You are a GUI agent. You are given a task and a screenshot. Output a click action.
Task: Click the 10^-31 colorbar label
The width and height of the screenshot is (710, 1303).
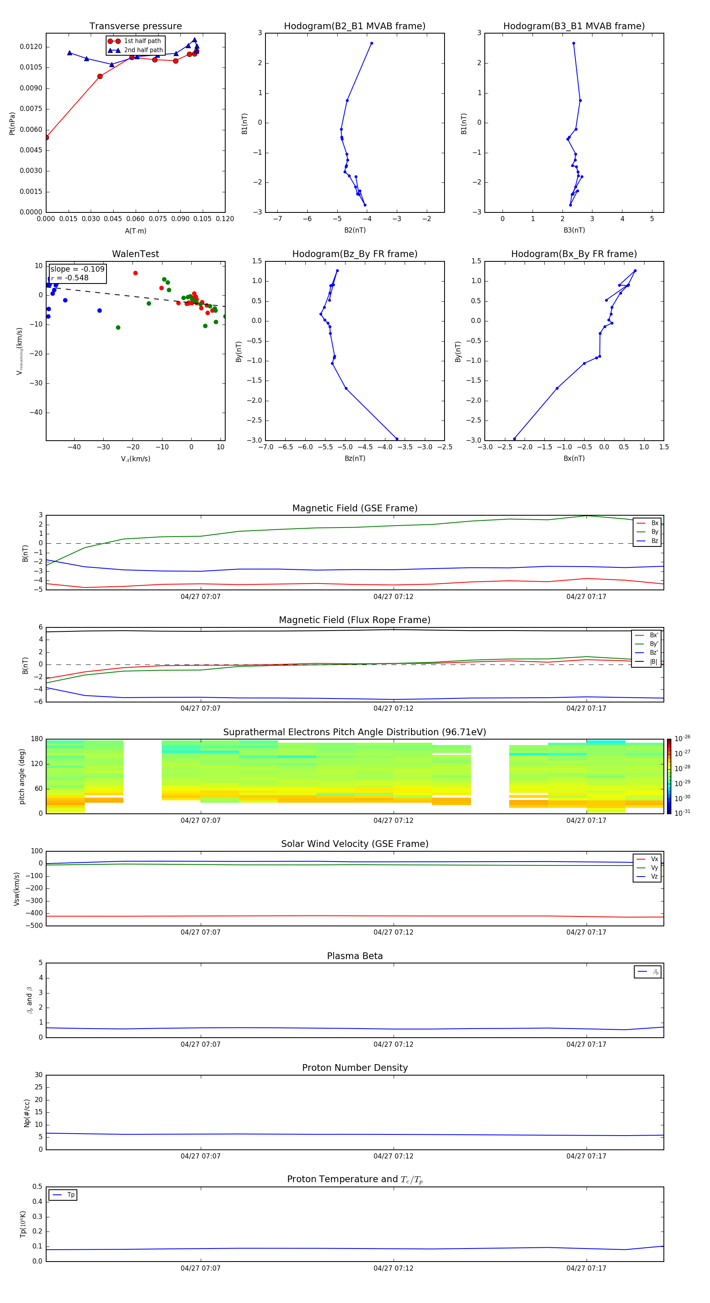coord(682,813)
